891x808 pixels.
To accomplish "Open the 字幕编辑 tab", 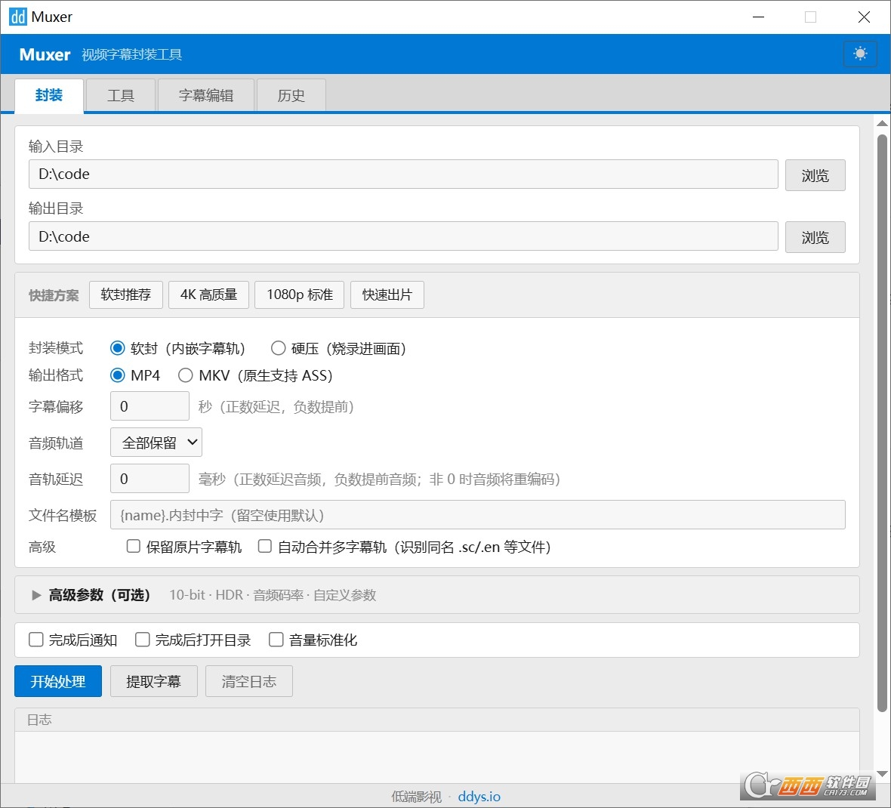I will [x=206, y=96].
